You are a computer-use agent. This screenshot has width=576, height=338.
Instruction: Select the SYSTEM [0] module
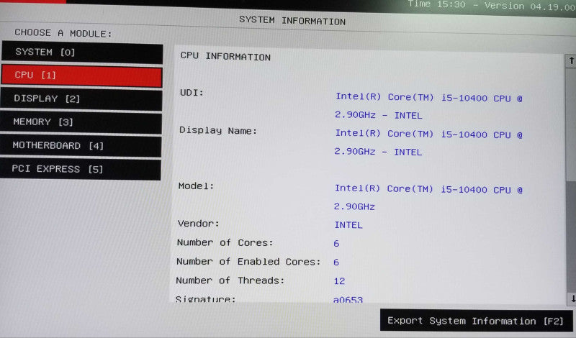(82, 52)
